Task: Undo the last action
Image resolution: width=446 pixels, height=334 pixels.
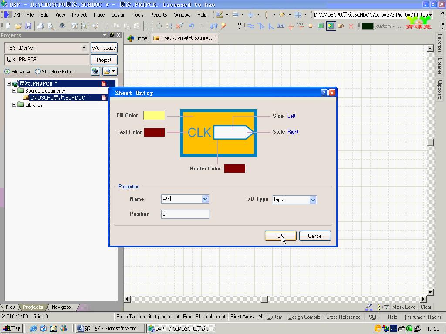Action: [192, 26]
